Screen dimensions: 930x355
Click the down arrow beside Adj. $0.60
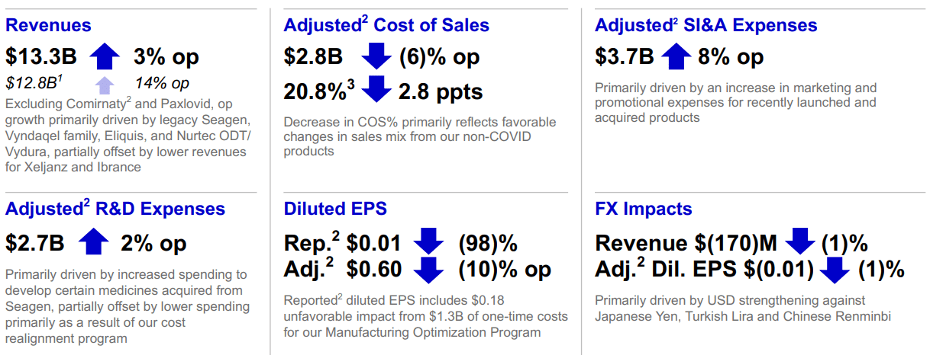(x=428, y=269)
